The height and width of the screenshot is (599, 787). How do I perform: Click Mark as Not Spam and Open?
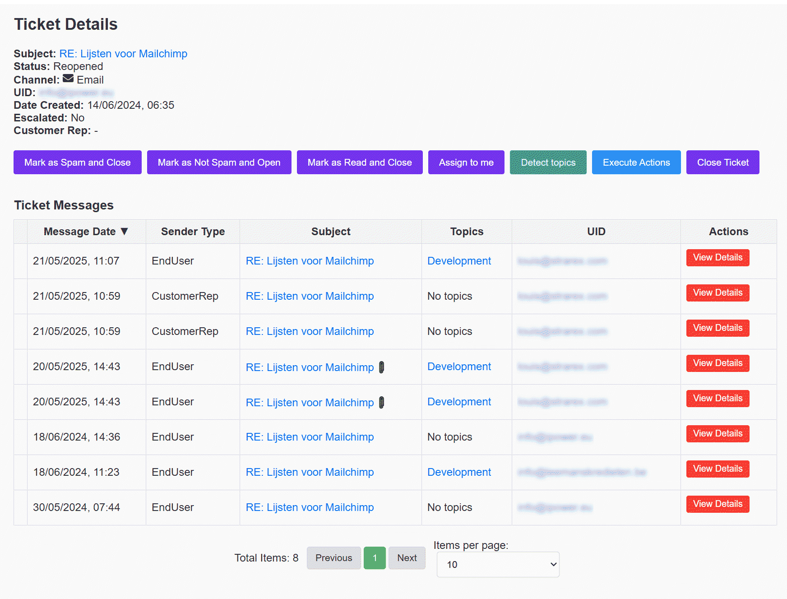point(219,162)
